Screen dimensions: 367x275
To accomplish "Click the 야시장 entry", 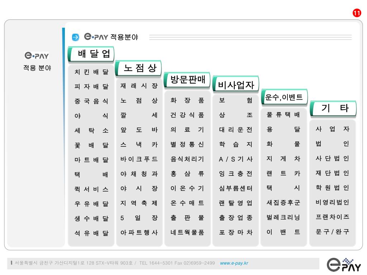I will click(x=139, y=188).
